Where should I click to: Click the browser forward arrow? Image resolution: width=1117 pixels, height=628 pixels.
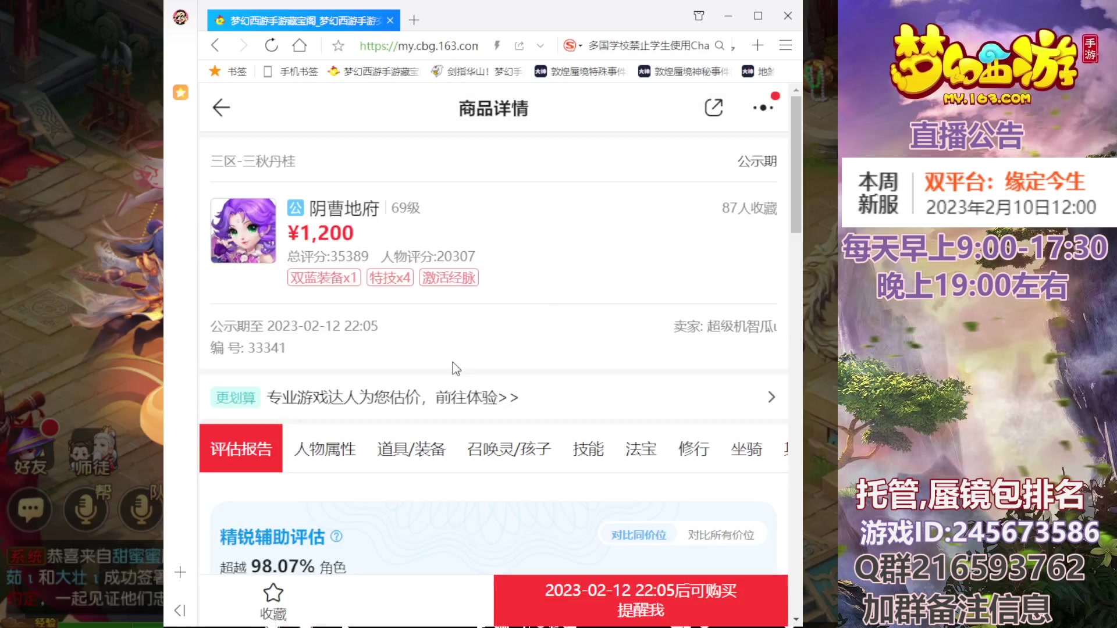pyautogui.click(x=243, y=45)
